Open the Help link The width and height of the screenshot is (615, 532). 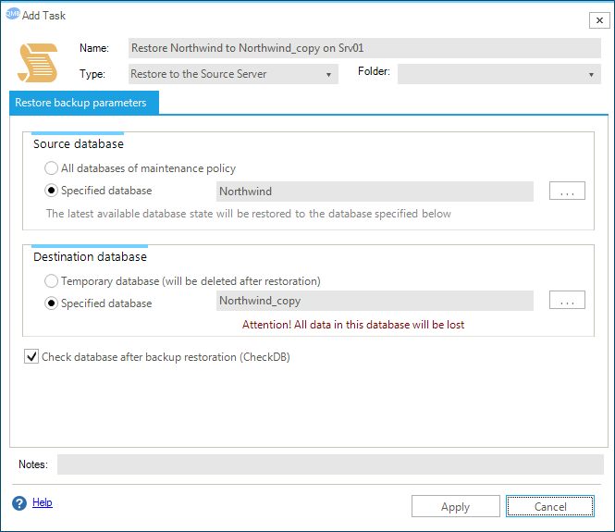coord(43,502)
